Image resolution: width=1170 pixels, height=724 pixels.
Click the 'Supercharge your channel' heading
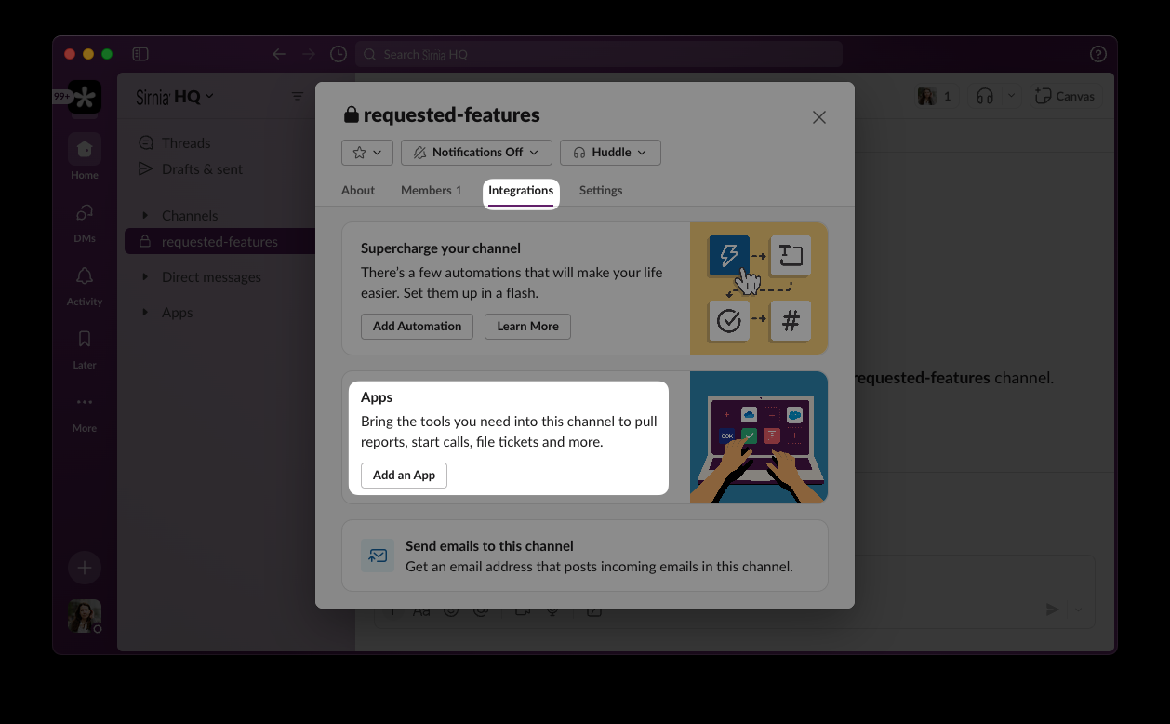click(441, 248)
